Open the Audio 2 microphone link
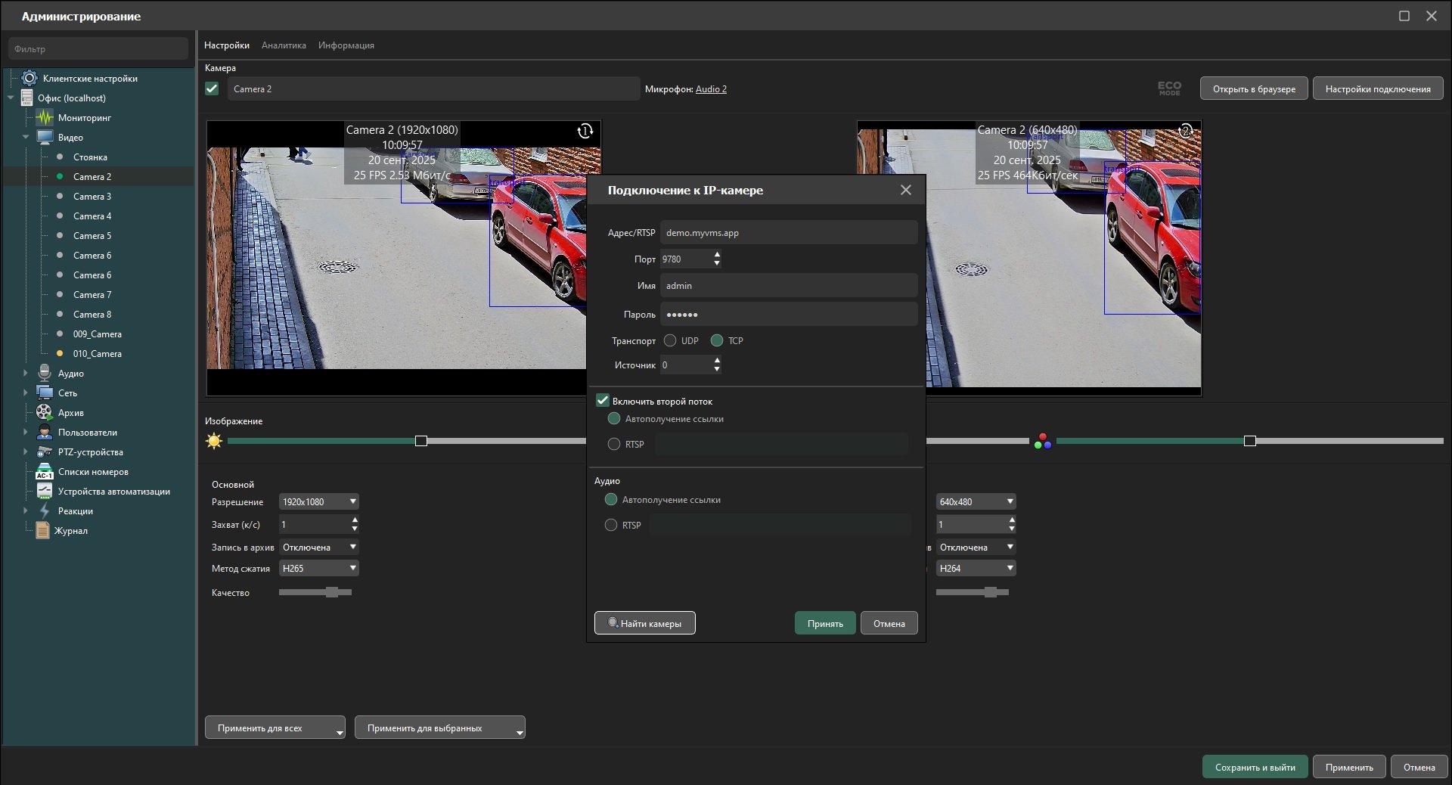The width and height of the screenshot is (1452, 785). 711,89
